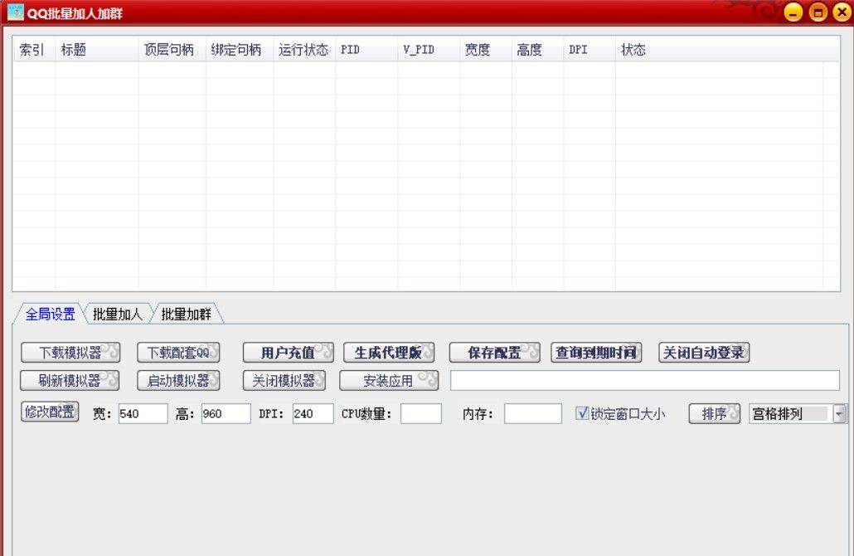
Task: Select the 全局设置 tab
Action: [x=50, y=314]
